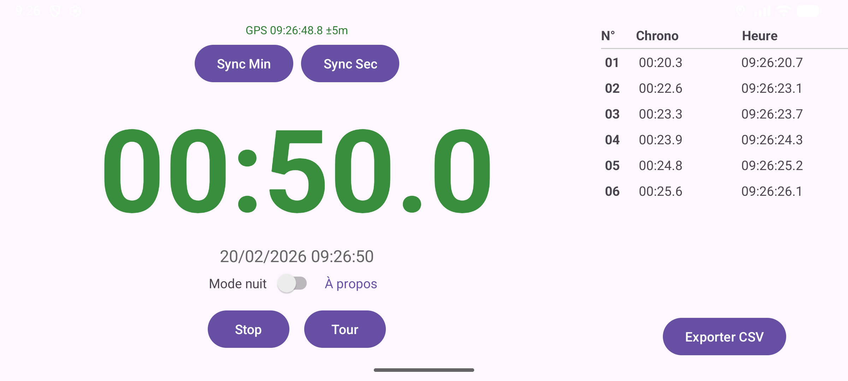This screenshot has width=848, height=381.
Task: Stop the running stopwatch
Action: 248,329
